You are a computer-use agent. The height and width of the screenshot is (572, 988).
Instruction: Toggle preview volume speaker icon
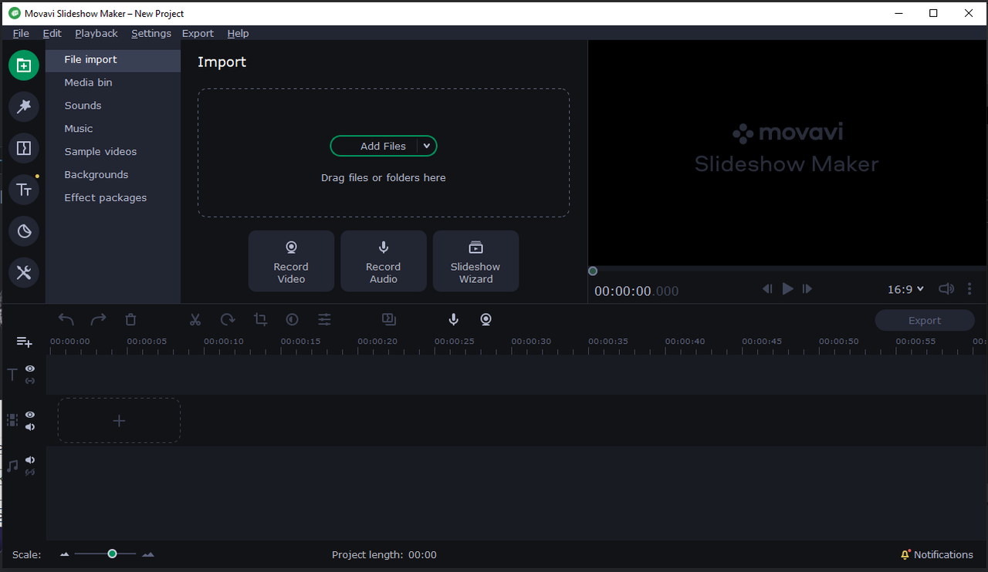(x=946, y=289)
